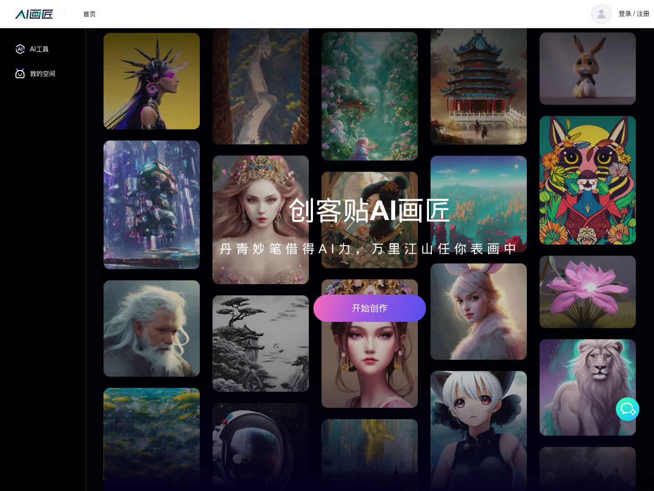Open the colorful floral tiger thumbnail
The width and height of the screenshot is (654, 491).
click(x=588, y=180)
